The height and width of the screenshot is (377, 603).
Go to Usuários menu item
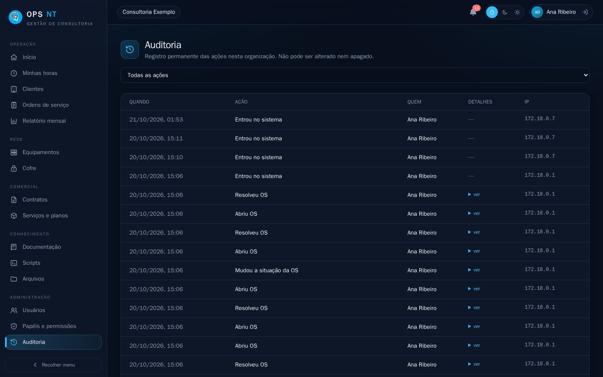coord(53,310)
